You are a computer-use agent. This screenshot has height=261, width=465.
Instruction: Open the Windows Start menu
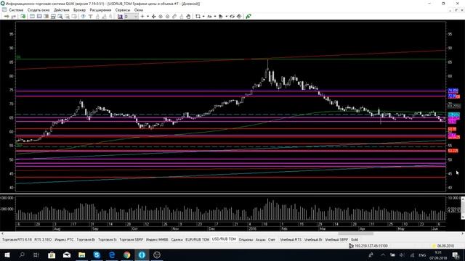click(7, 254)
